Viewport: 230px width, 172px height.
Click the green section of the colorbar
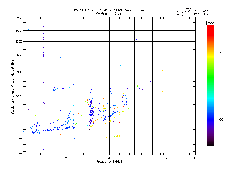210,77
